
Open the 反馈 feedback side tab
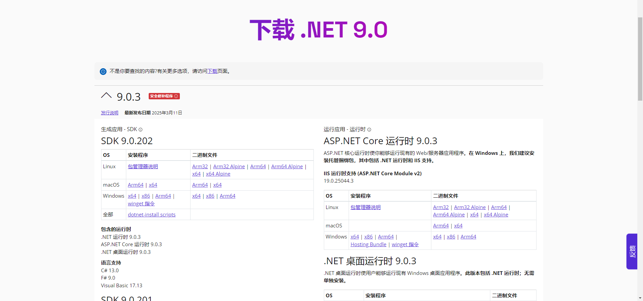coord(632,251)
